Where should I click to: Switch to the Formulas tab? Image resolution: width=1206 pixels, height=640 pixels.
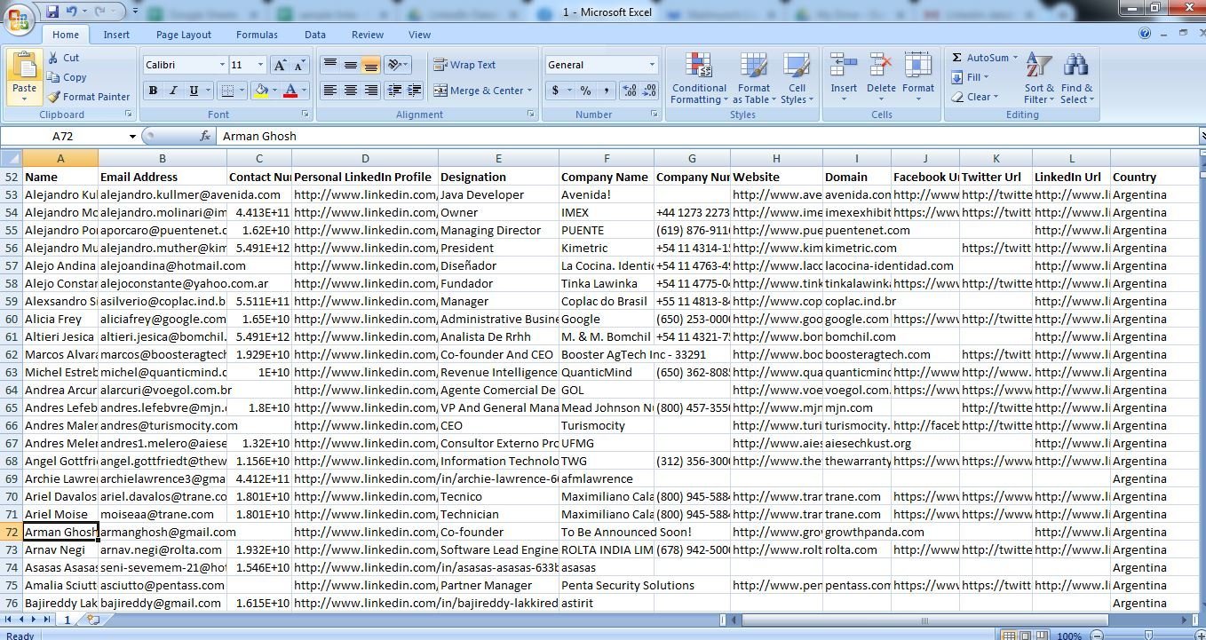point(257,35)
